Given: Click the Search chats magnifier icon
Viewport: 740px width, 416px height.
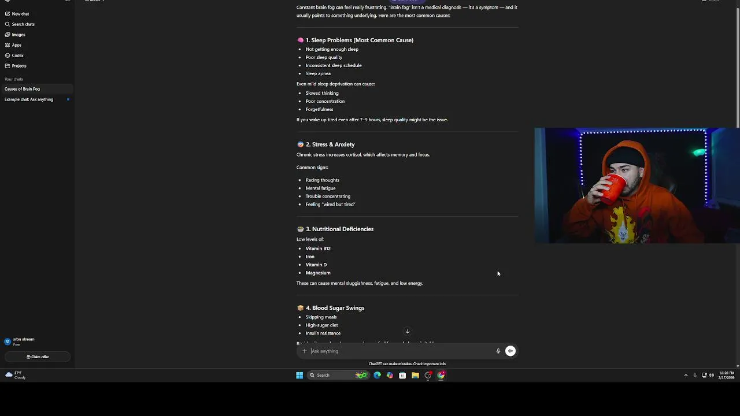Looking at the screenshot, I should [7, 24].
